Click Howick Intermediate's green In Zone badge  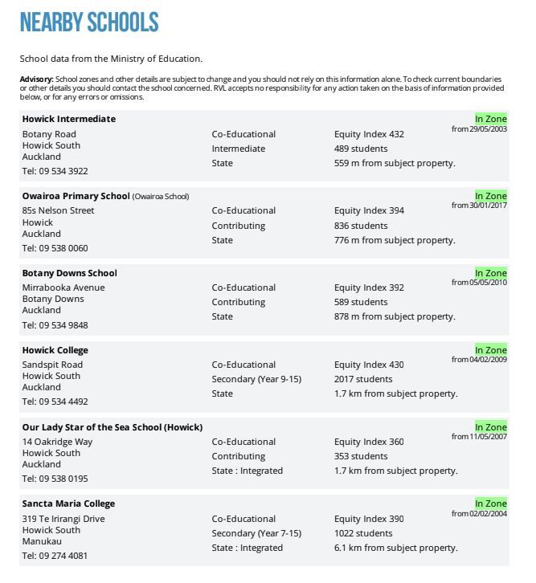tap(490, 119)
